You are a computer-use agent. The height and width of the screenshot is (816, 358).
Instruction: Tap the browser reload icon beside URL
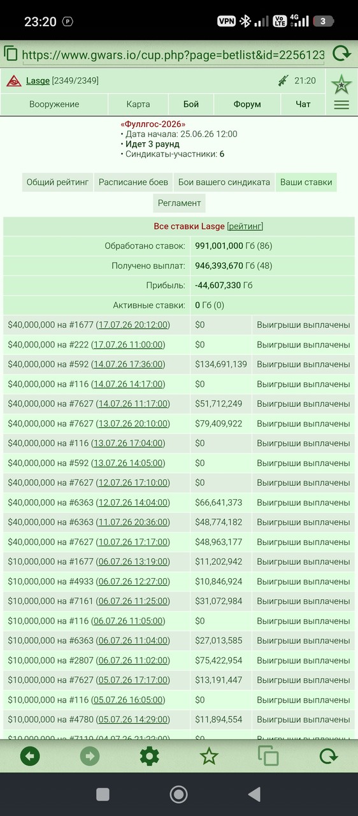pyautogui.click(x=341, y=54)
